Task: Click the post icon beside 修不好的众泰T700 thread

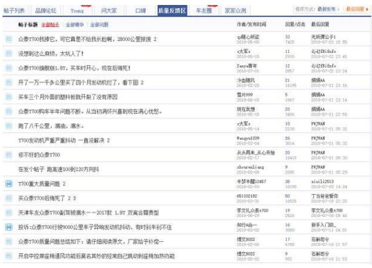Action: (9, 155)
